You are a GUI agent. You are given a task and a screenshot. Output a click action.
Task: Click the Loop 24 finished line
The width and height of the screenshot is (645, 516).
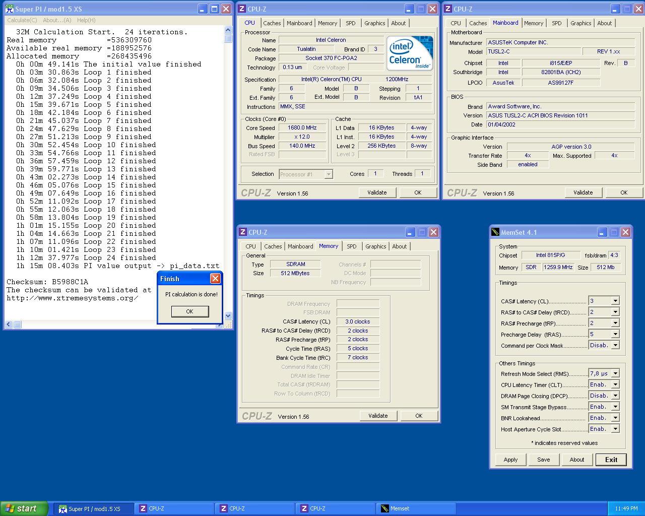click(86, 257)
